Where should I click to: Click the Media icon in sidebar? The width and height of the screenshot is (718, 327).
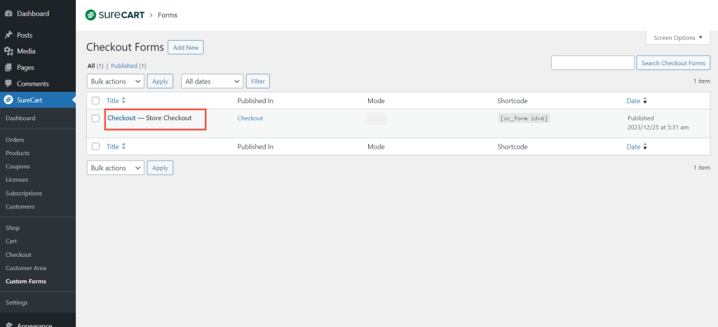(x=8, y=51)
